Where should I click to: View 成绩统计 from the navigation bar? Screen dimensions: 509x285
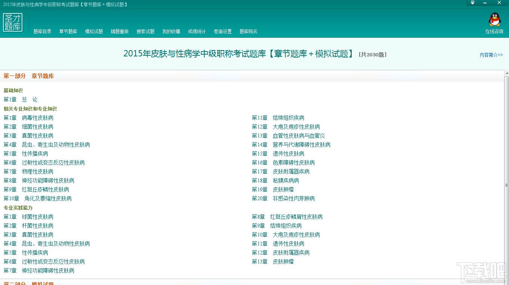[197, 32]
